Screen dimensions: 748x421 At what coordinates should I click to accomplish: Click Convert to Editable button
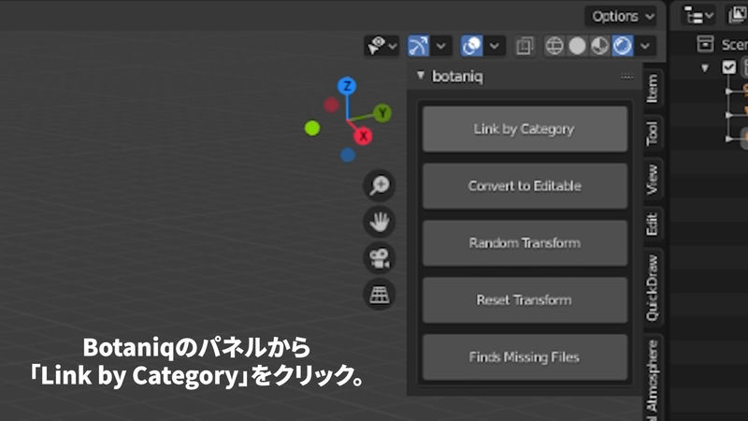(x=525, y=185)
